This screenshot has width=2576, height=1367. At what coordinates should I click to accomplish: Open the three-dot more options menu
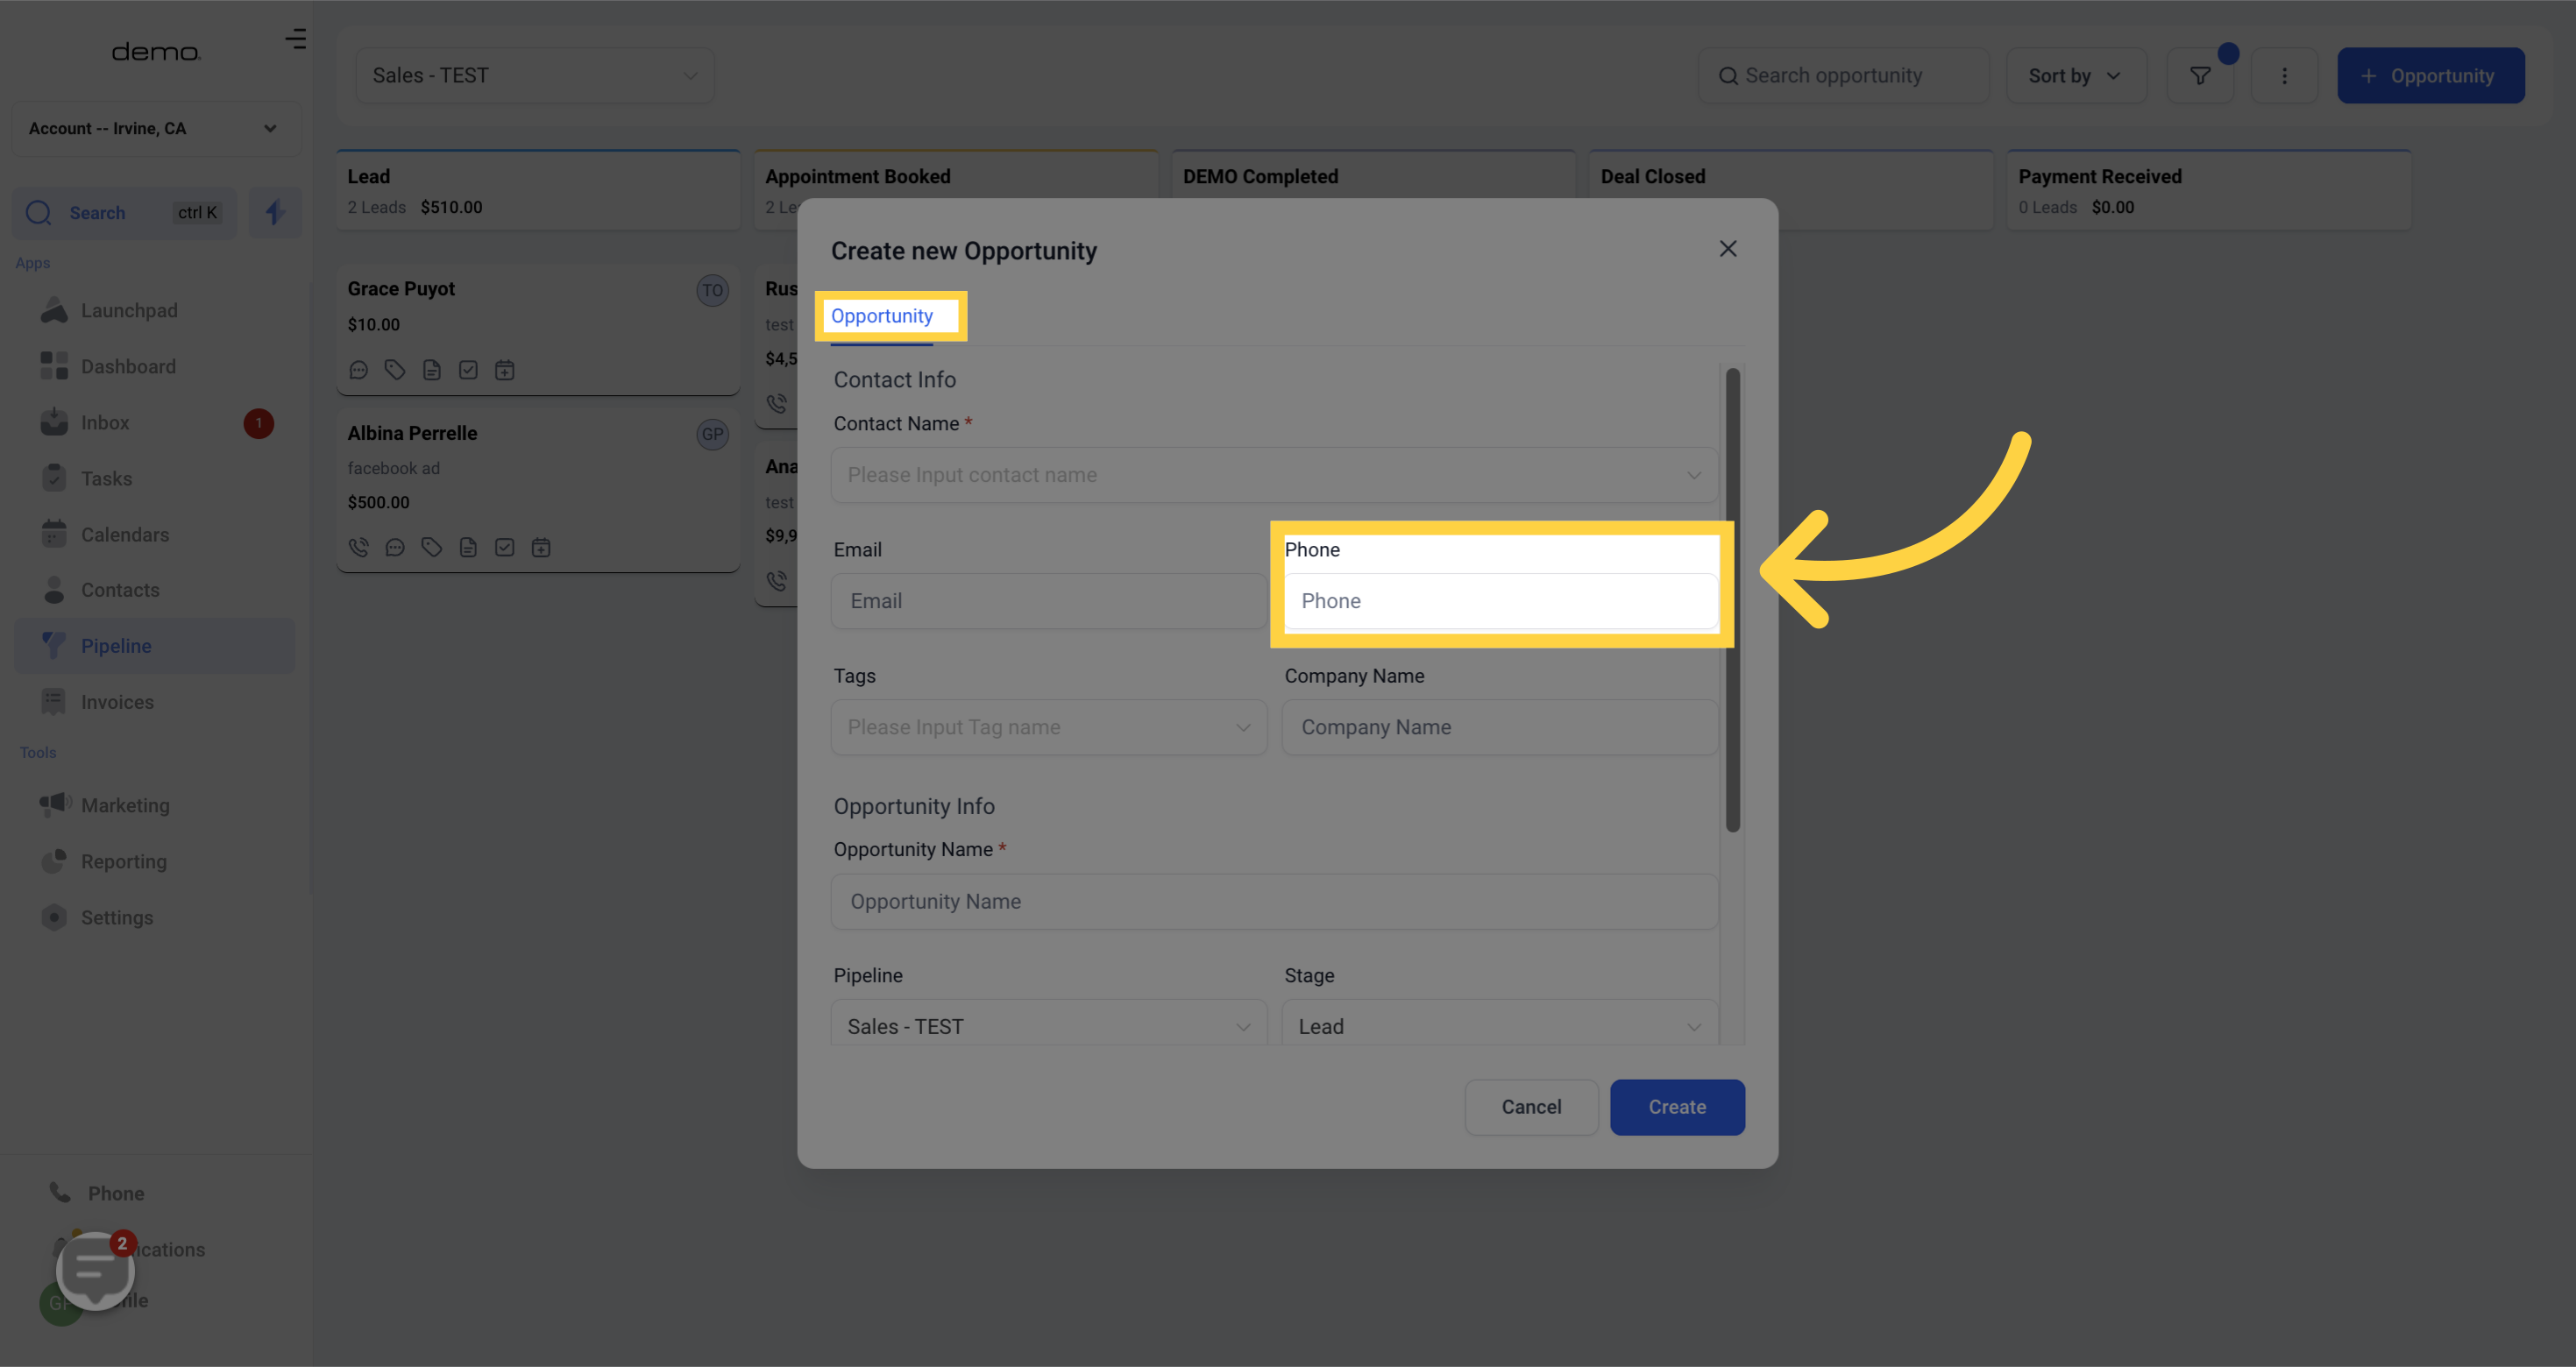pyautogui.click(x=2283, y=76)
